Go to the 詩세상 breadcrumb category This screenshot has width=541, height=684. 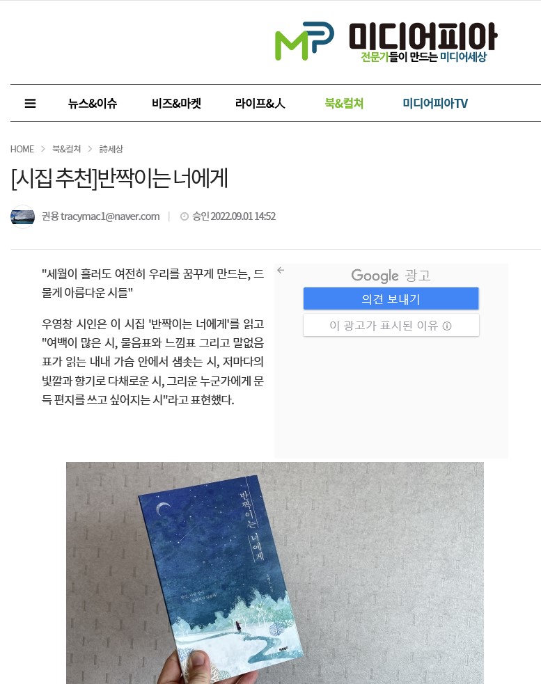[x=111, y=149]
